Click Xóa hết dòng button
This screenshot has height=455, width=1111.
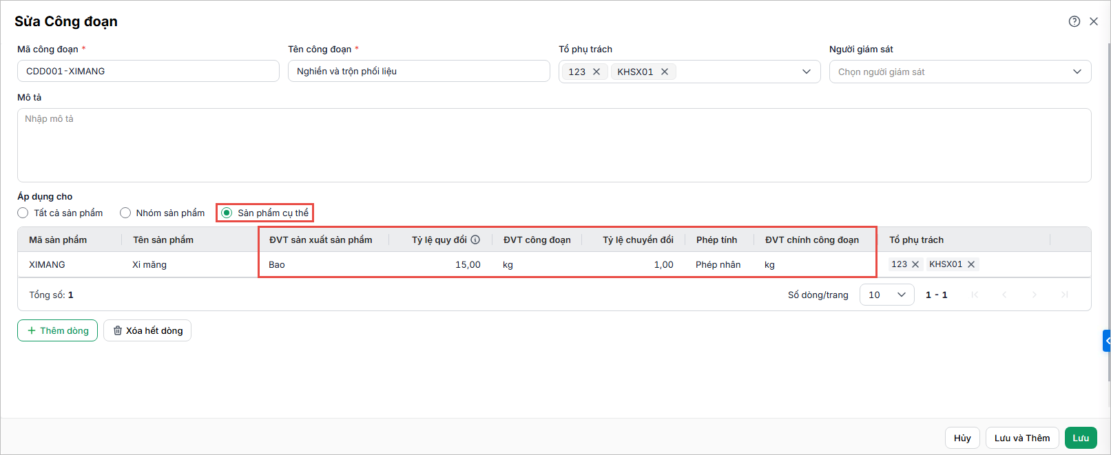point(147,330)
